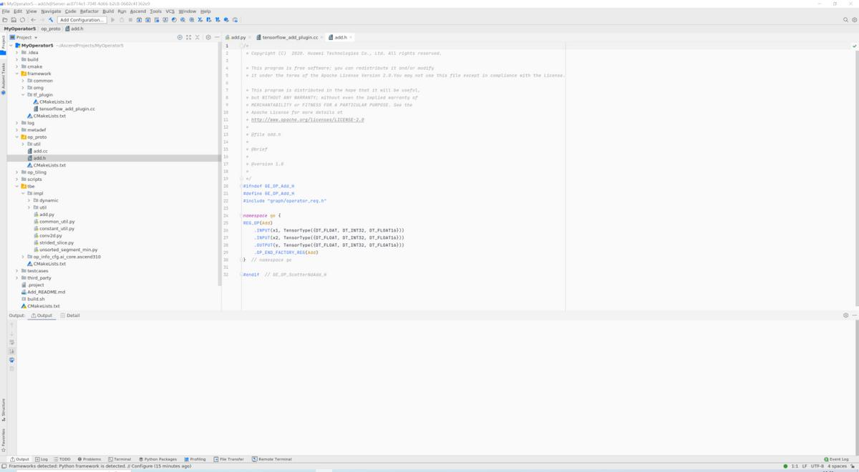Collapse the framework folder
Image resolution: width=859 pixels, height=472 pixels.
pyautogui.click(x=17, y=74)
